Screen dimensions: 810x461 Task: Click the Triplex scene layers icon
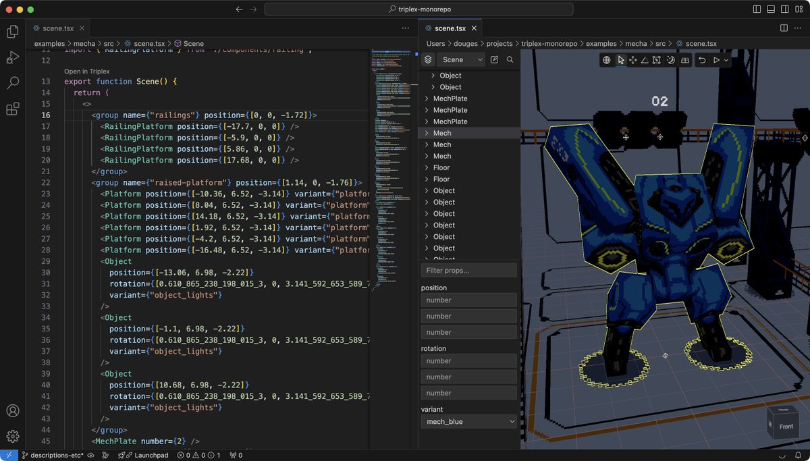click(x=428, y=59)
